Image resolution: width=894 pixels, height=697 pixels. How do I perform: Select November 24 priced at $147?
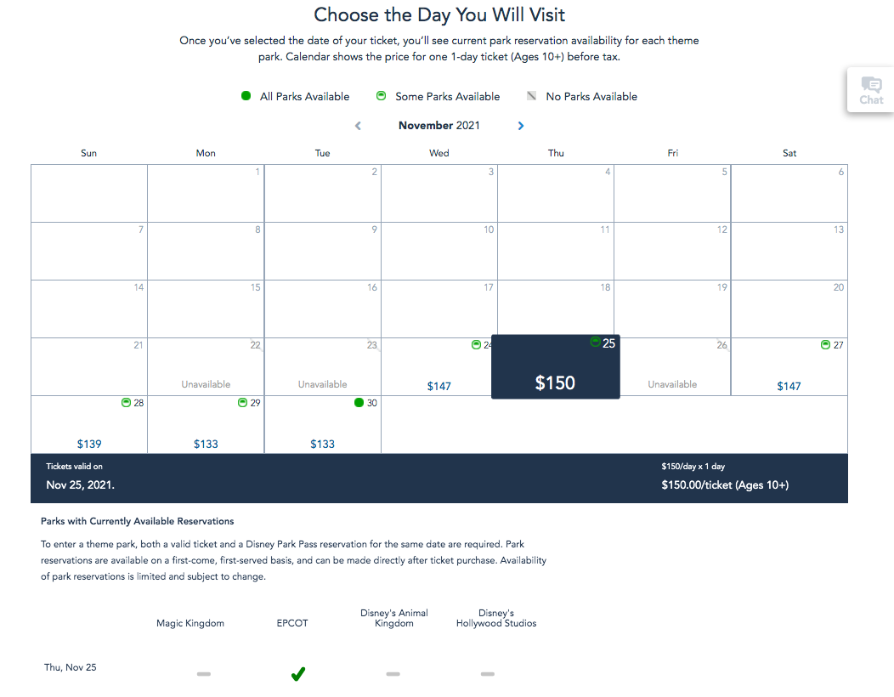pos(439,367)
